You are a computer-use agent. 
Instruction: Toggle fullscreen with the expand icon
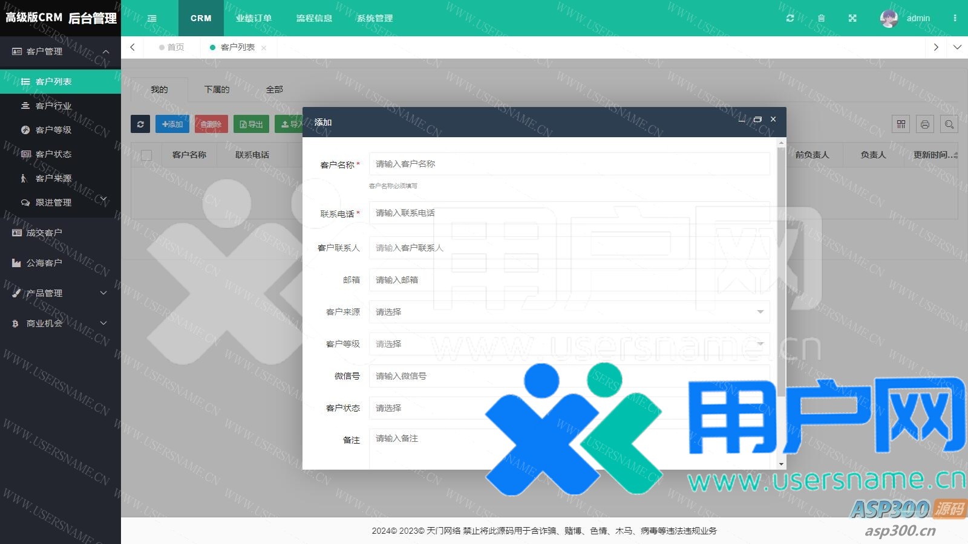coord(852,18)
